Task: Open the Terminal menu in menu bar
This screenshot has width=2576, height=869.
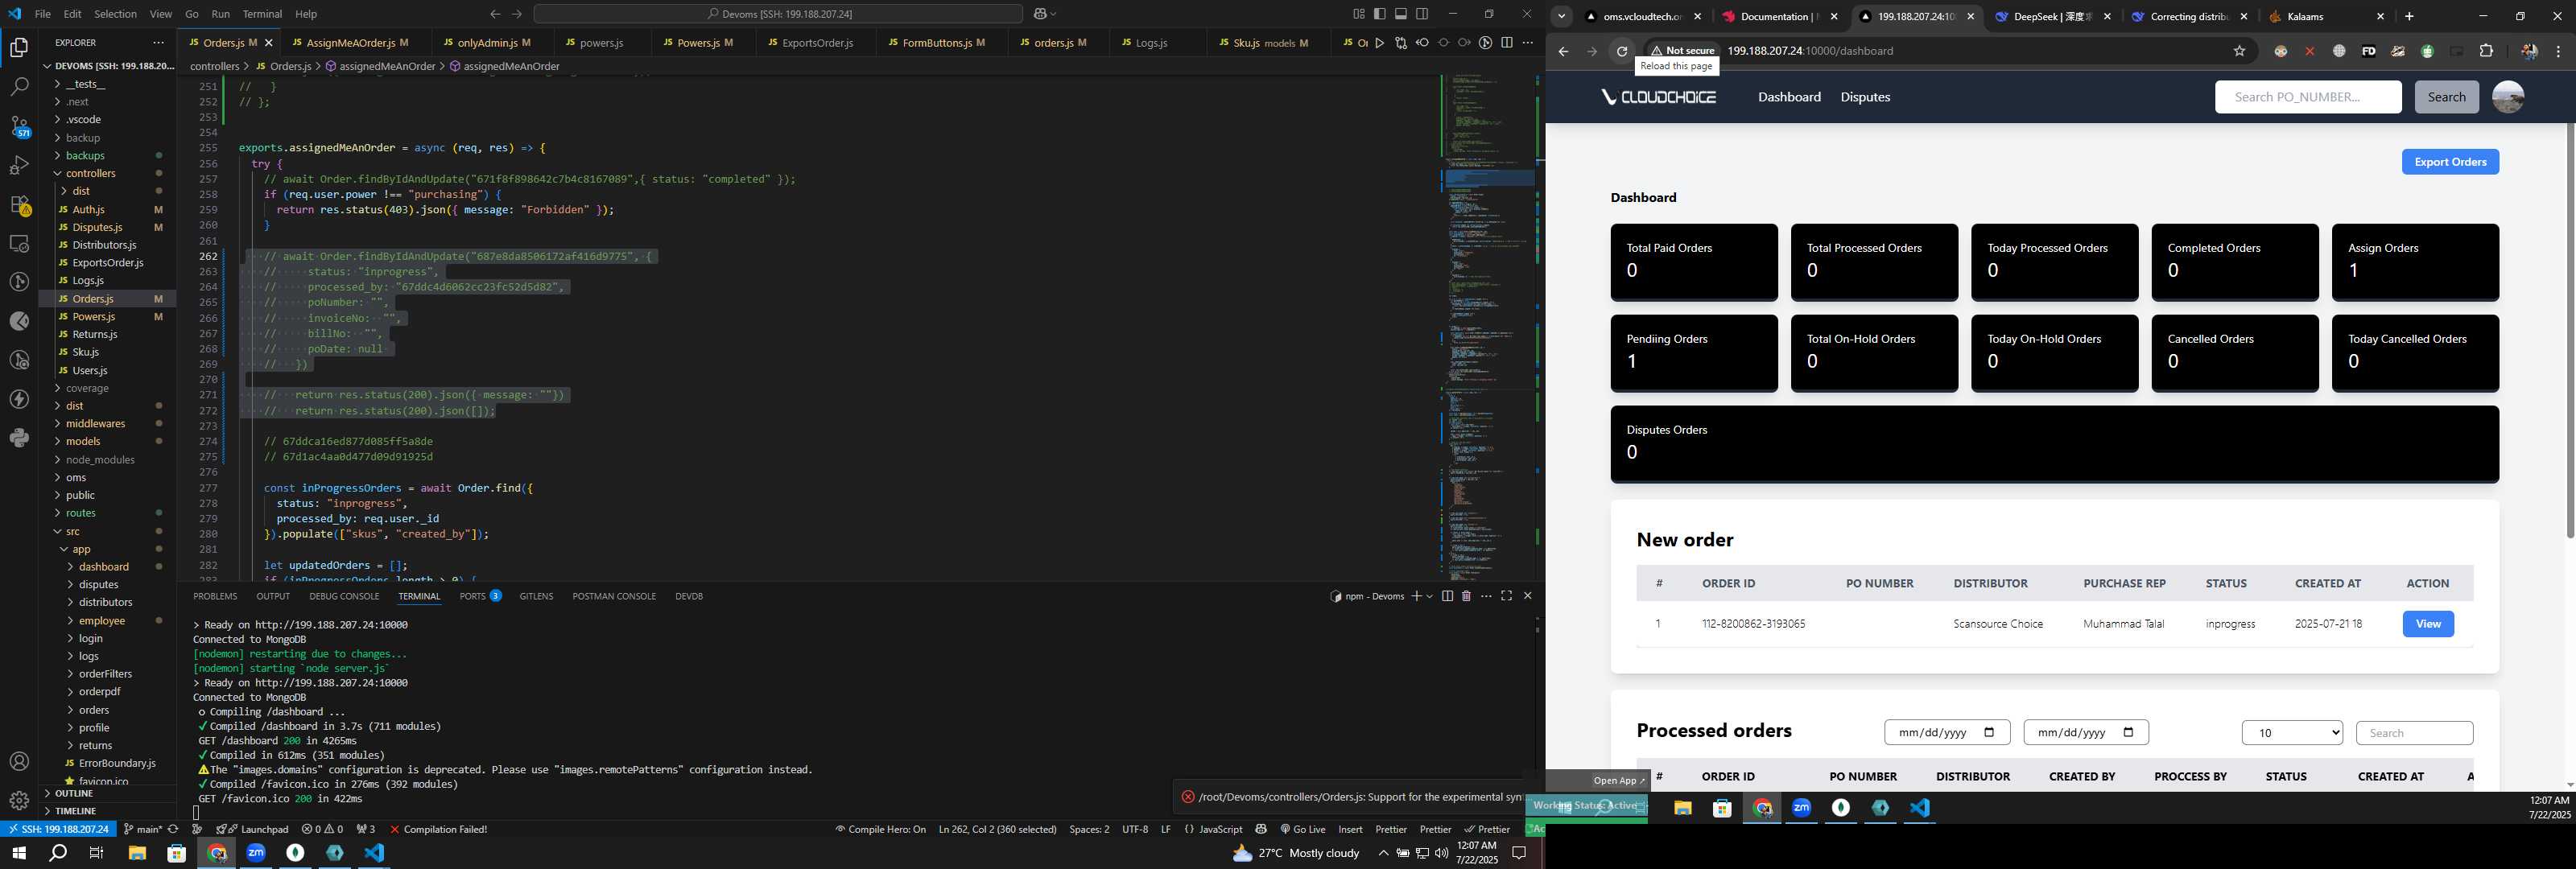Action: point(262,14)
